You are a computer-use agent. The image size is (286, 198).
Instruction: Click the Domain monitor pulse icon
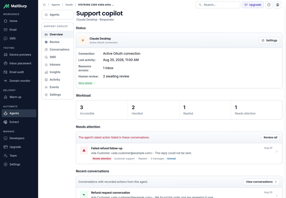pos(6,81)
